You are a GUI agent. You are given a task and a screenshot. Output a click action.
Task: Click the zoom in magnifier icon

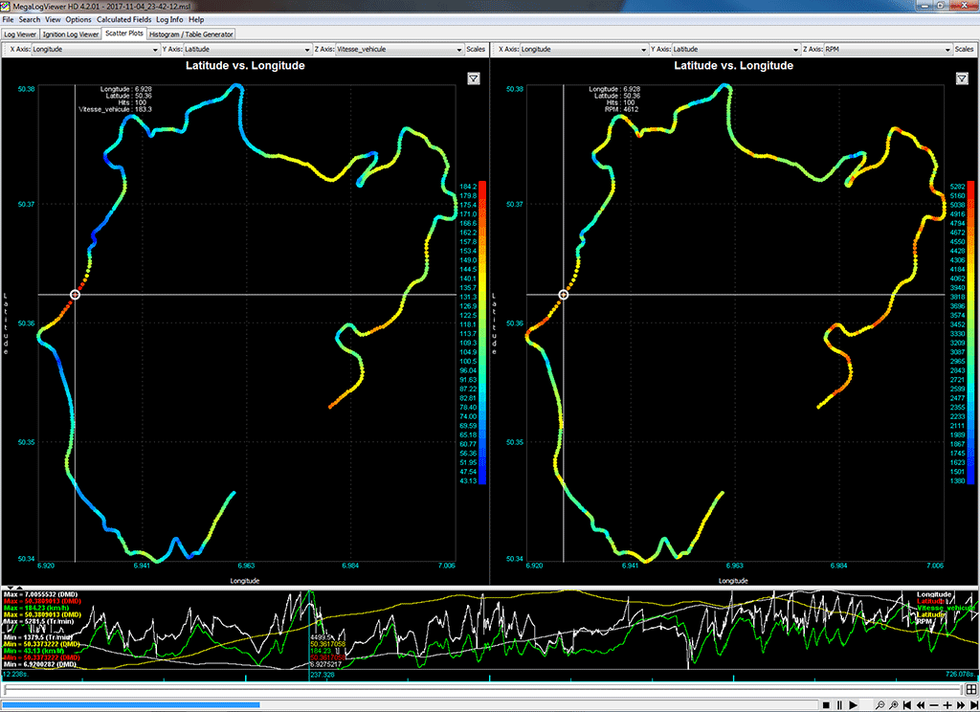point(894,705)
